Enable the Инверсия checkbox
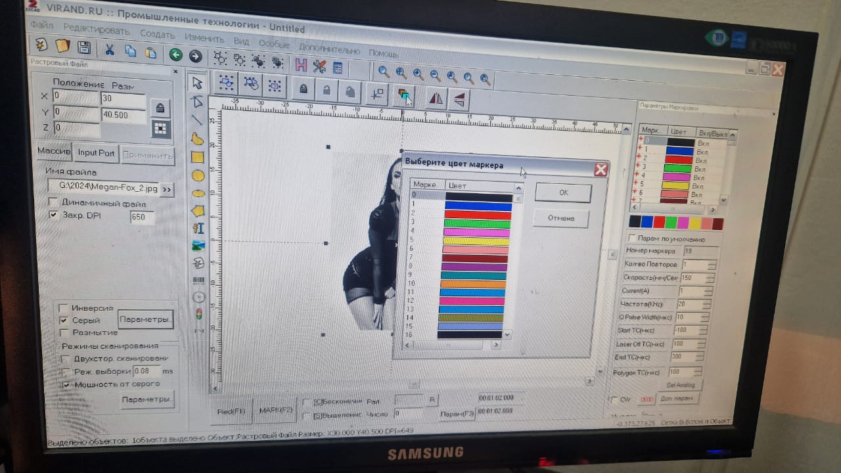 point(64,308)
